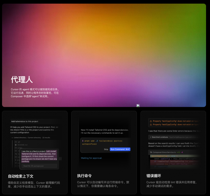
Task: Click the 'Based on the search results' paragraph
Action: click(x=174, y=145)
